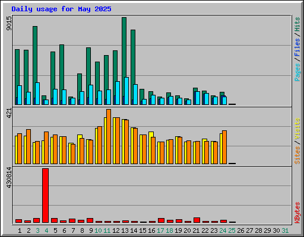304x237 pixels.
Task: Click the day 6 x-axis label
Action: coord(64,230)
